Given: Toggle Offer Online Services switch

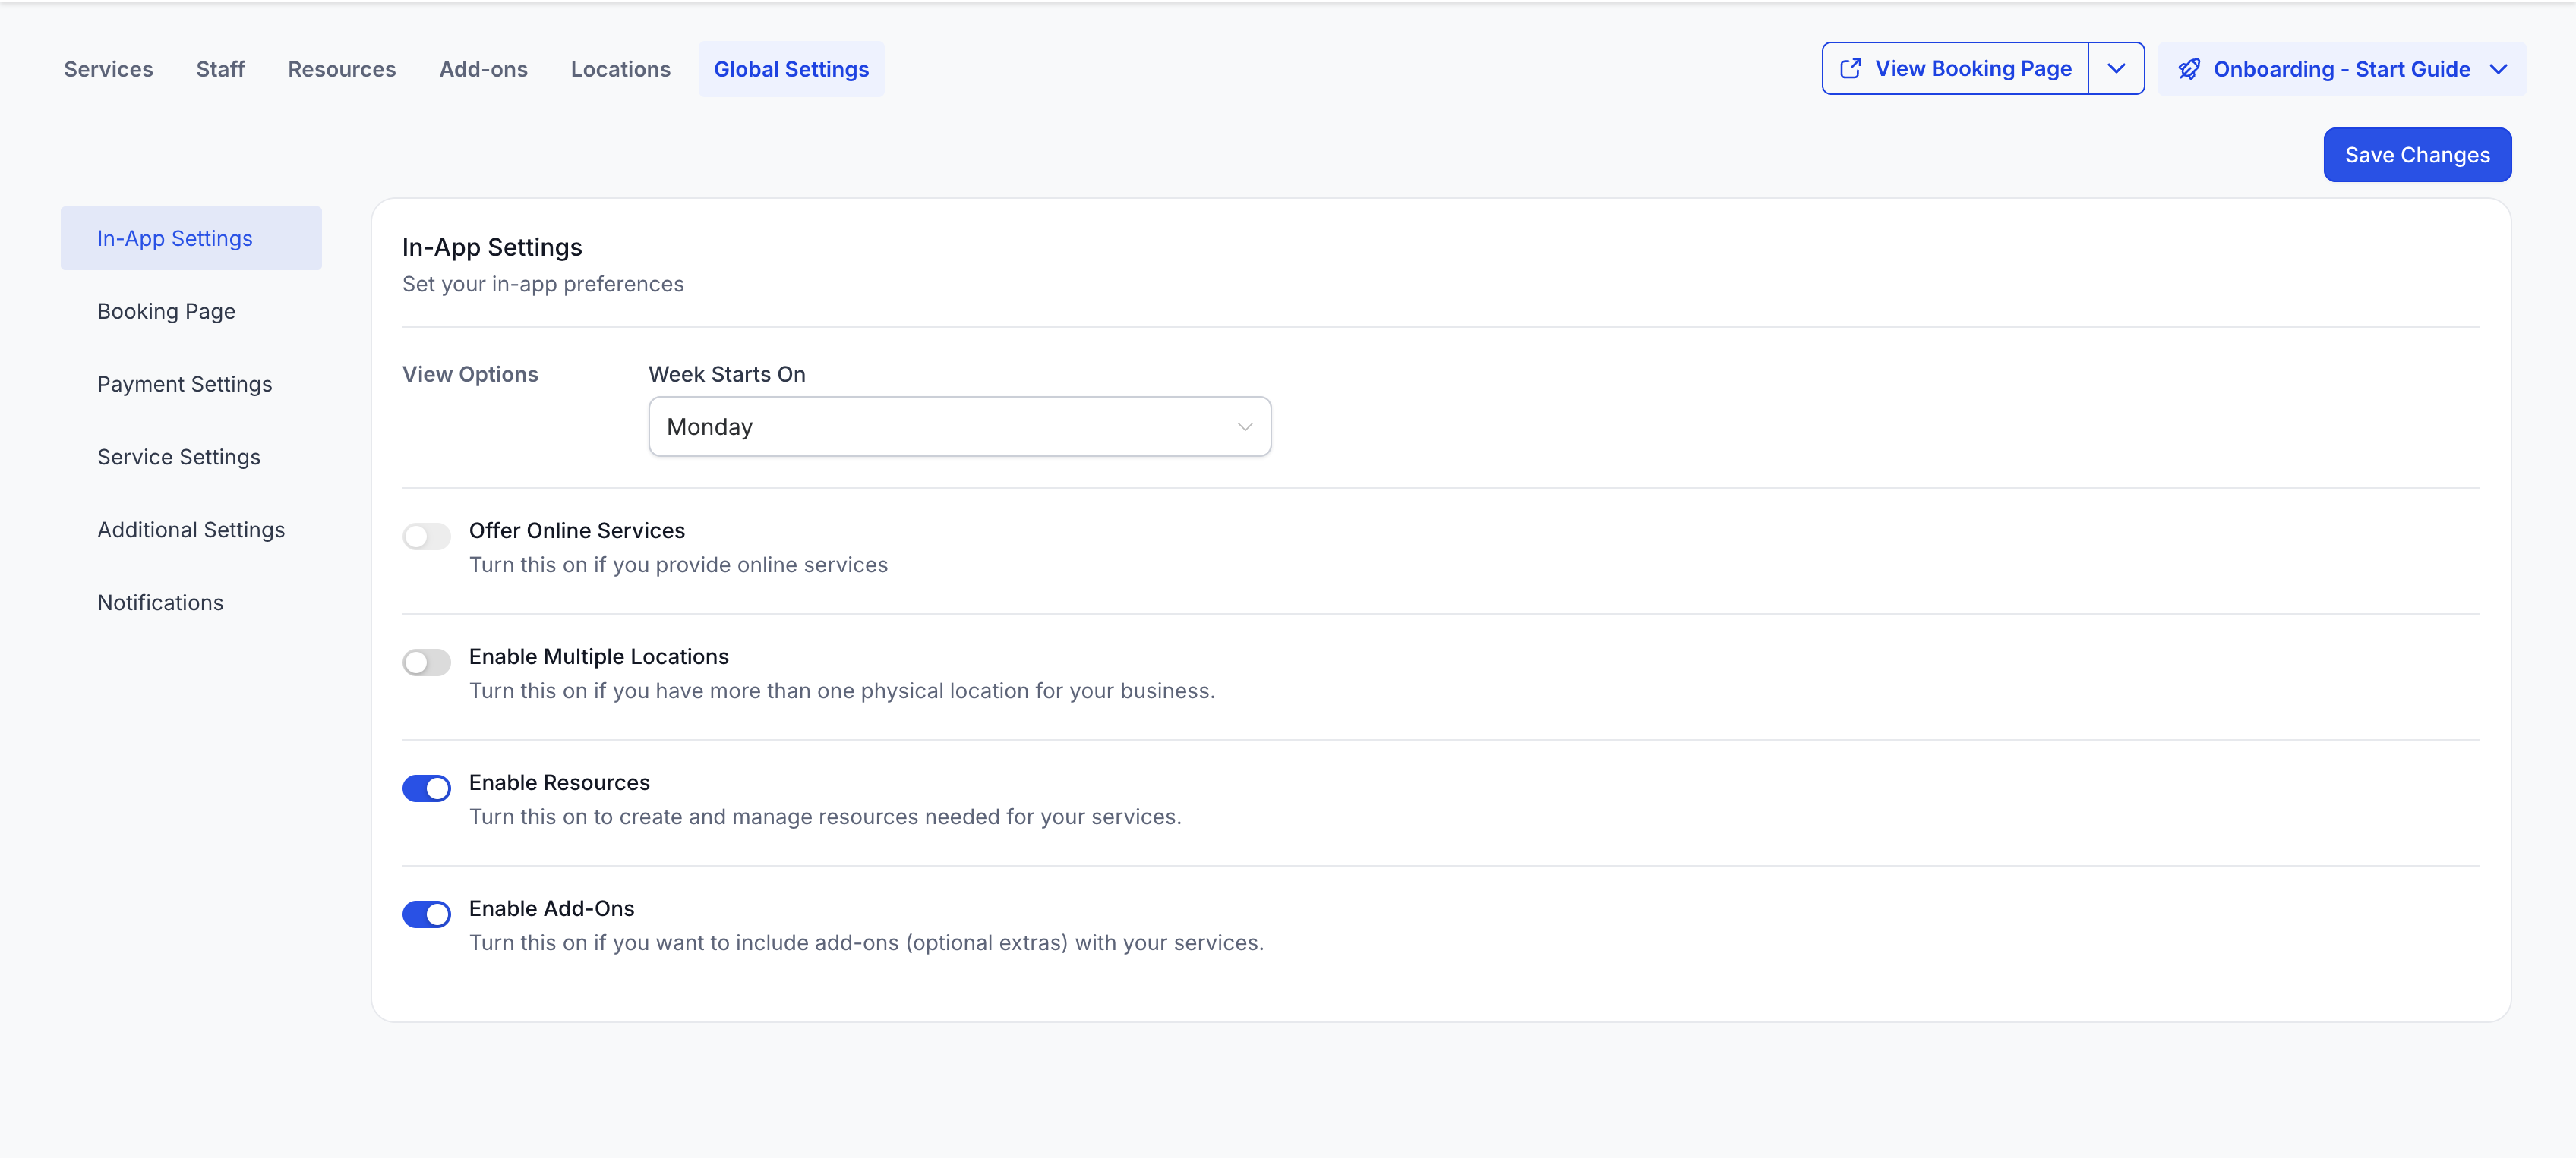Looking at the screenshot, I should (426, 537).
